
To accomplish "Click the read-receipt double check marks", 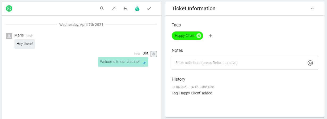I will point(144,63).
